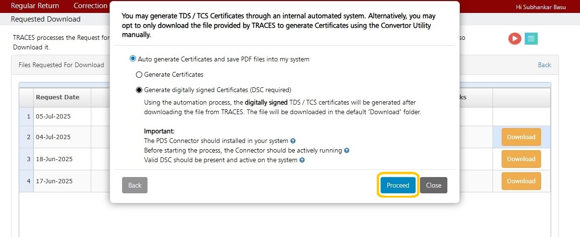
Task: Click the Proceed button
Action: tap(398, 185)
